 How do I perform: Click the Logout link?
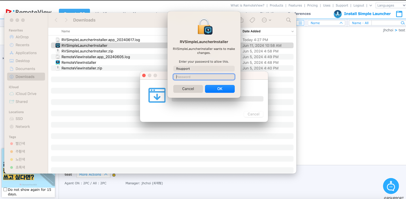point(359,5)
